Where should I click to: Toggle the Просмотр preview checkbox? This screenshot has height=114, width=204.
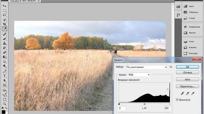177,100
